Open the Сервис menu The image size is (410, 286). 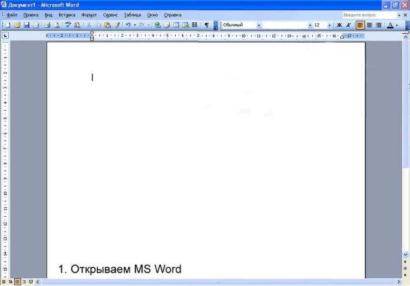[110, 15]
